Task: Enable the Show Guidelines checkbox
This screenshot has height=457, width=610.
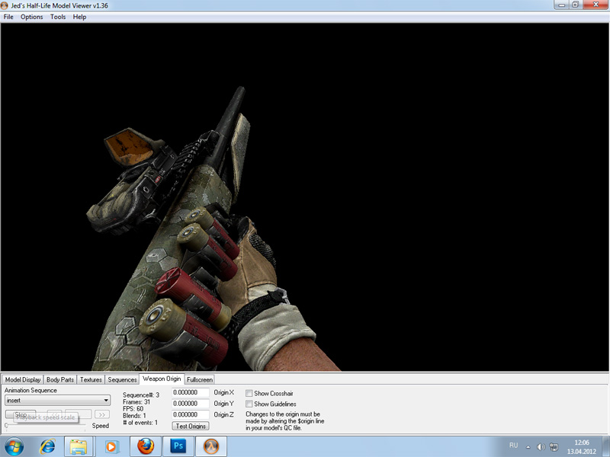Action: (x=249, y=404)
